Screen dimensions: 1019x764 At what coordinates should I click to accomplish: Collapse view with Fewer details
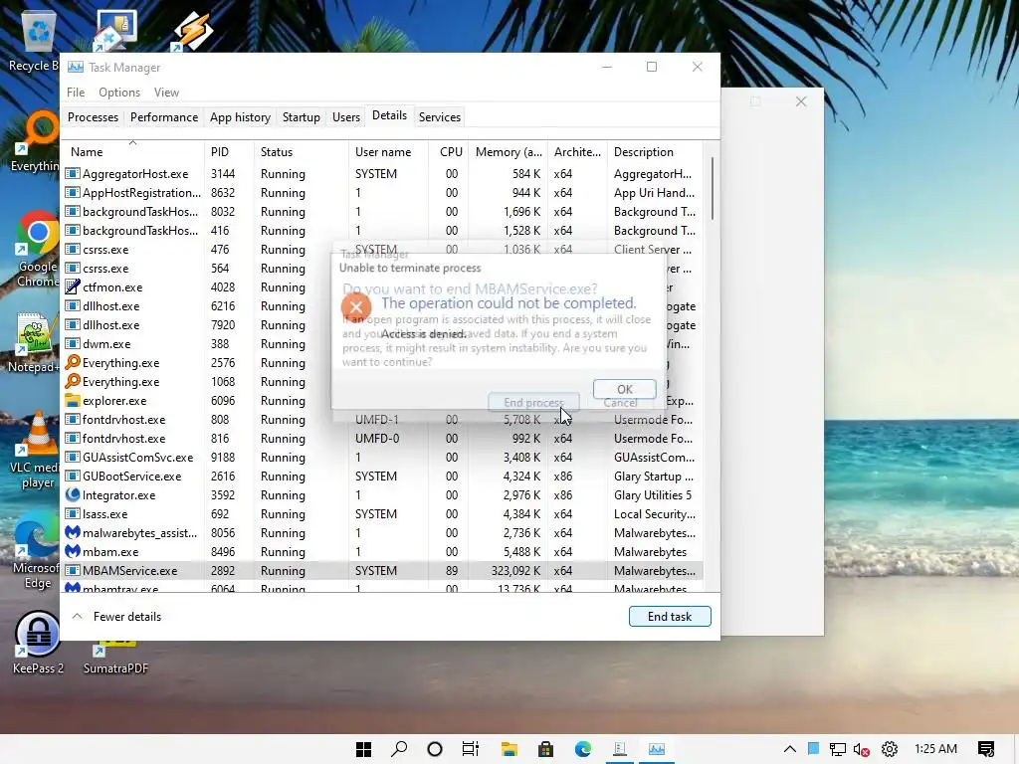[116, 617]
